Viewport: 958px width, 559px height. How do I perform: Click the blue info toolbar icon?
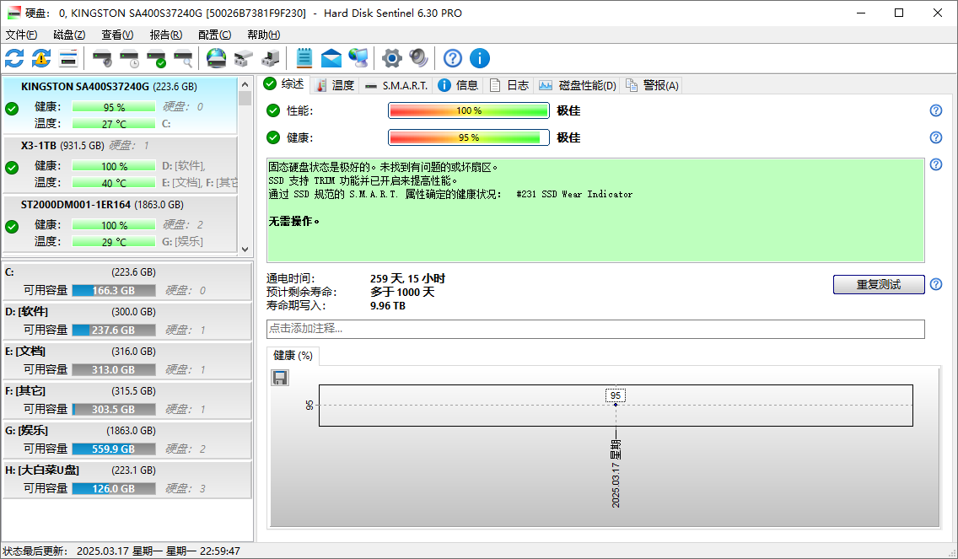click(480, 58)
